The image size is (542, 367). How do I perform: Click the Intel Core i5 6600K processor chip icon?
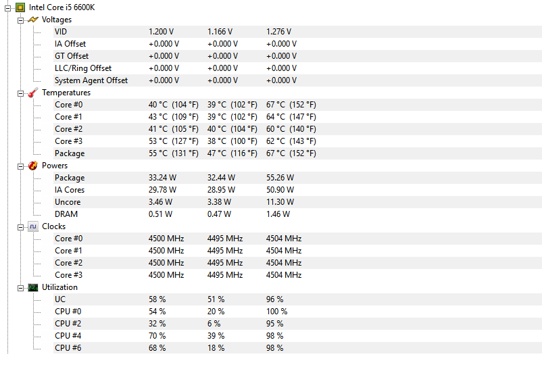pyautogui.click(x=20, y=7)
